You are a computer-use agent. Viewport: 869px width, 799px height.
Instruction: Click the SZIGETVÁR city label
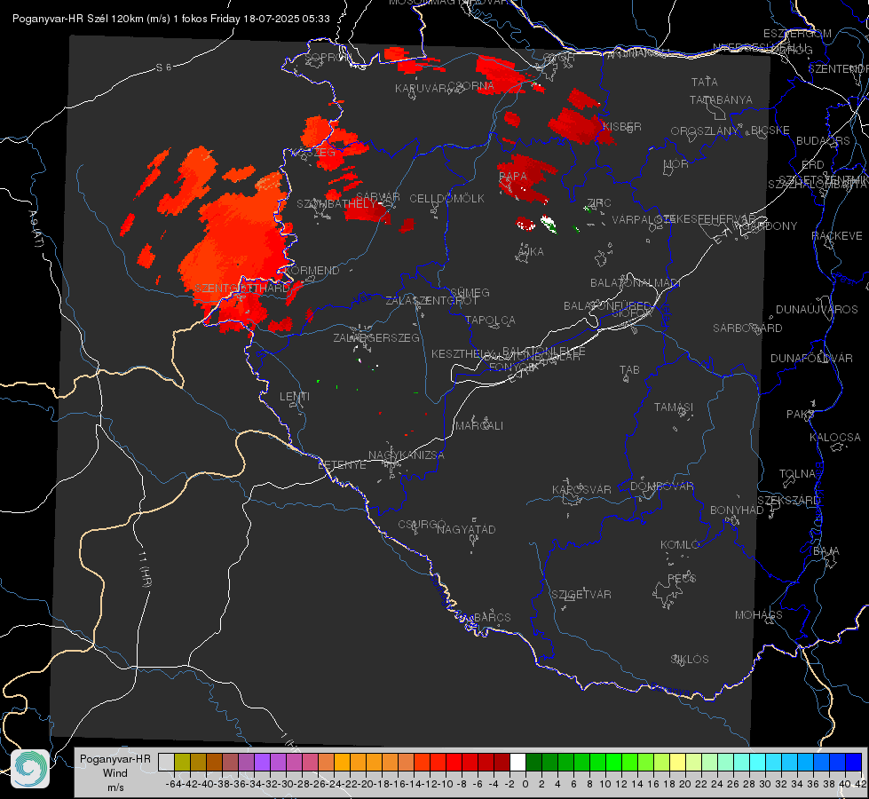coord(581,595)
